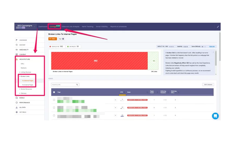The width and height of the screenshot is (235, 143).
Task: Click the Search by URL field
Action: click(x=65, y=85)
